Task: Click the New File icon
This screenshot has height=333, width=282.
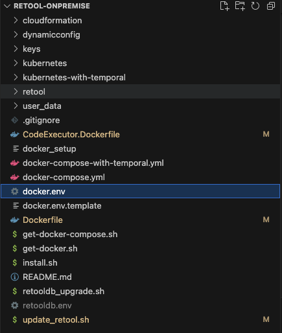Action: pyautogui.click(x=224, y=6)
